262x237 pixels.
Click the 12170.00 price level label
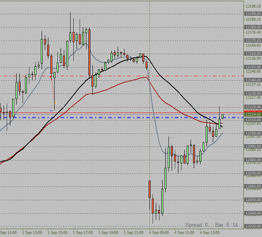click(253, 41)
